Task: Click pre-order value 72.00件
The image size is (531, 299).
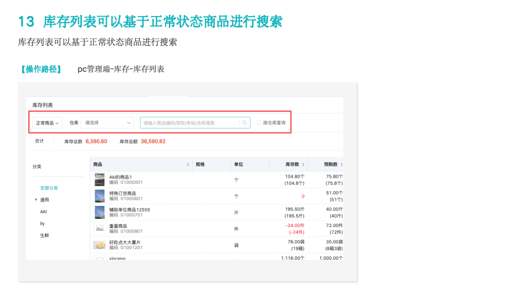Action: [334, 225]
